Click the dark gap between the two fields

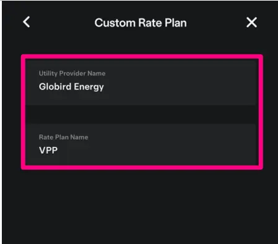point(141,114)
